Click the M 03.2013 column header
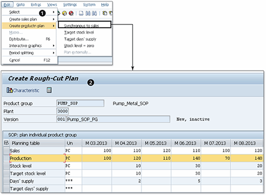This screenshot has width=266, height=195. click(97, 143)
